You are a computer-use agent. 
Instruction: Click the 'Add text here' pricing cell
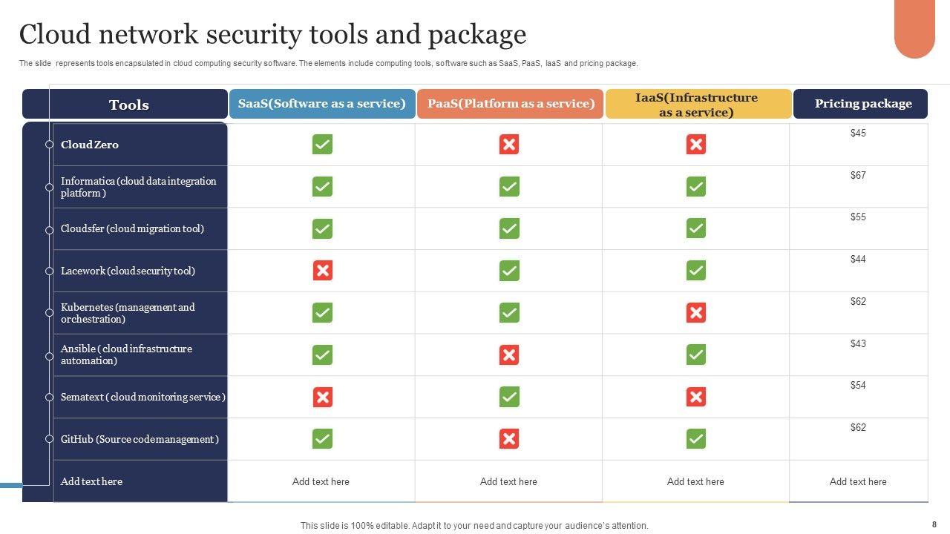click(858, 481)
